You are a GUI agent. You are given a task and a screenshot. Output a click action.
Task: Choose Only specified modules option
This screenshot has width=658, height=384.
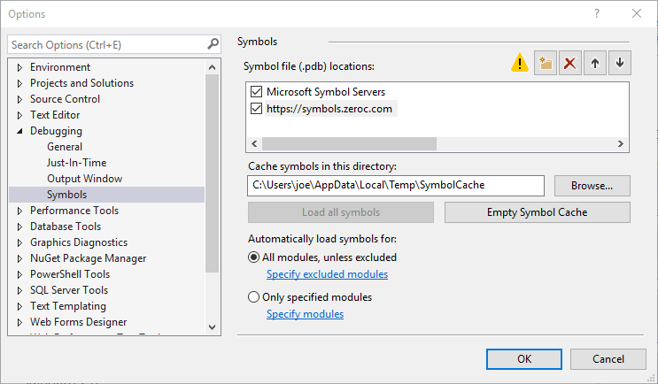point(254,297)
